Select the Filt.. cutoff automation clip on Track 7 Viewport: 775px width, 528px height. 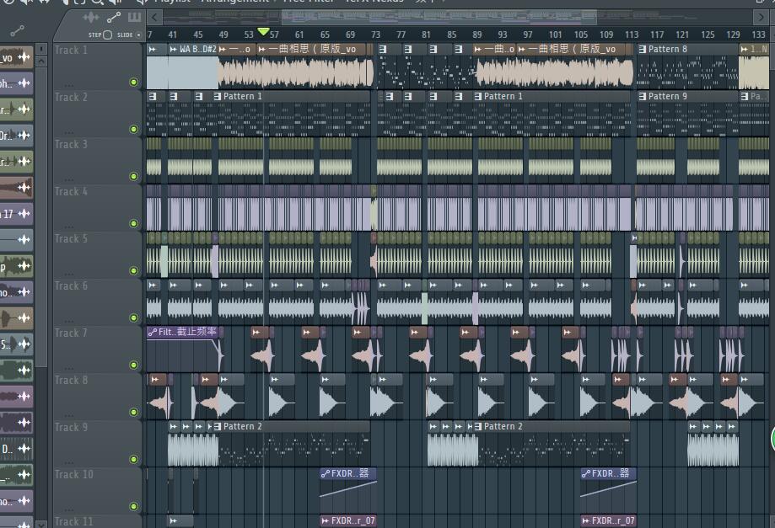coord(183,332)
